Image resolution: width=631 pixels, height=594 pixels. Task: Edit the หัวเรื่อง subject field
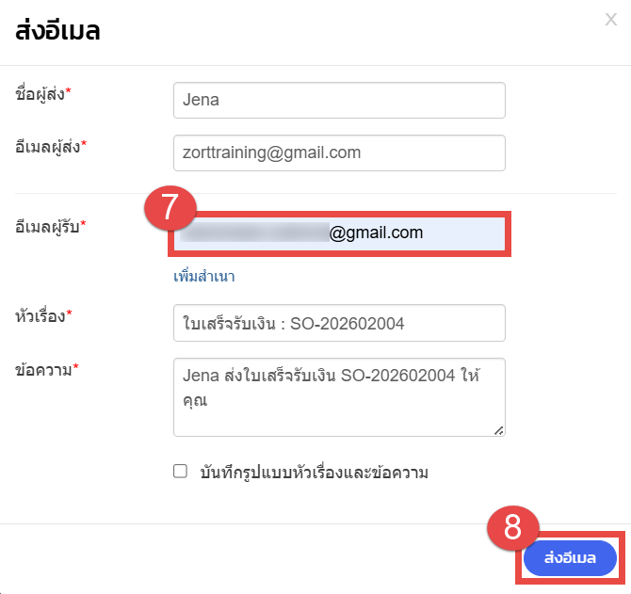click(x=339, y=323)
